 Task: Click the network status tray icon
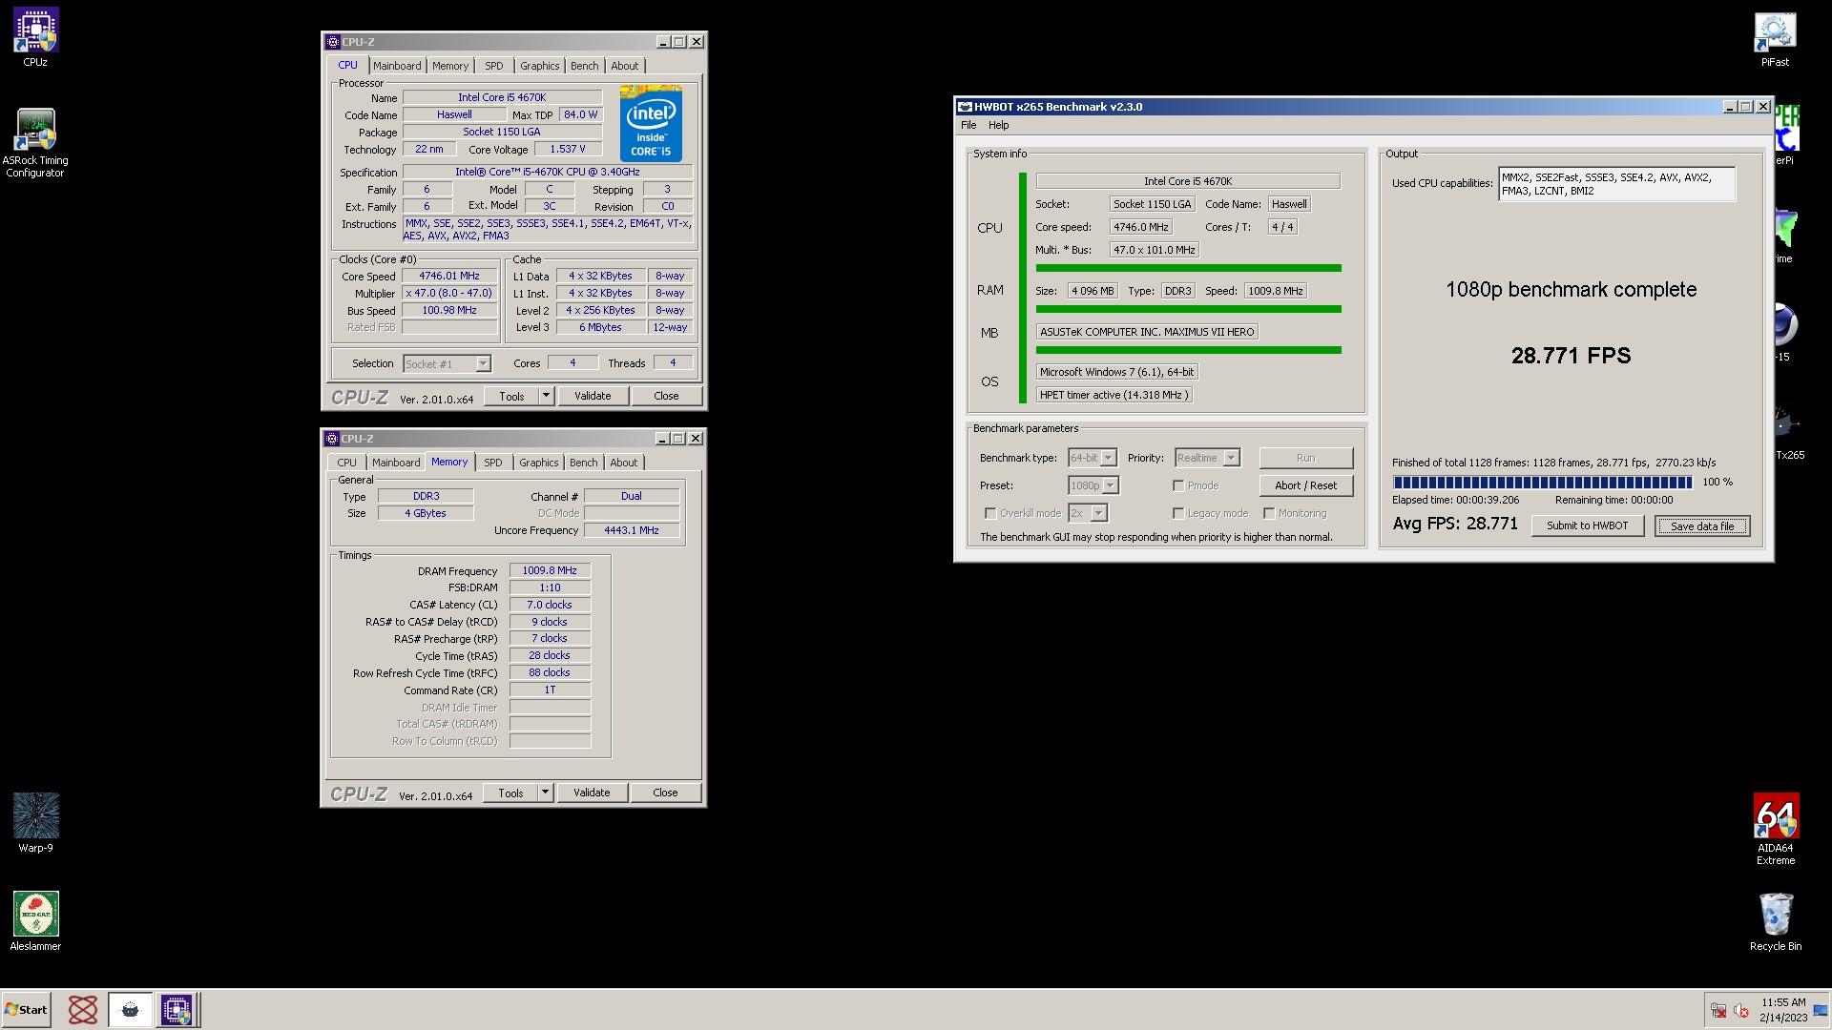(x=1718, y=1011)
